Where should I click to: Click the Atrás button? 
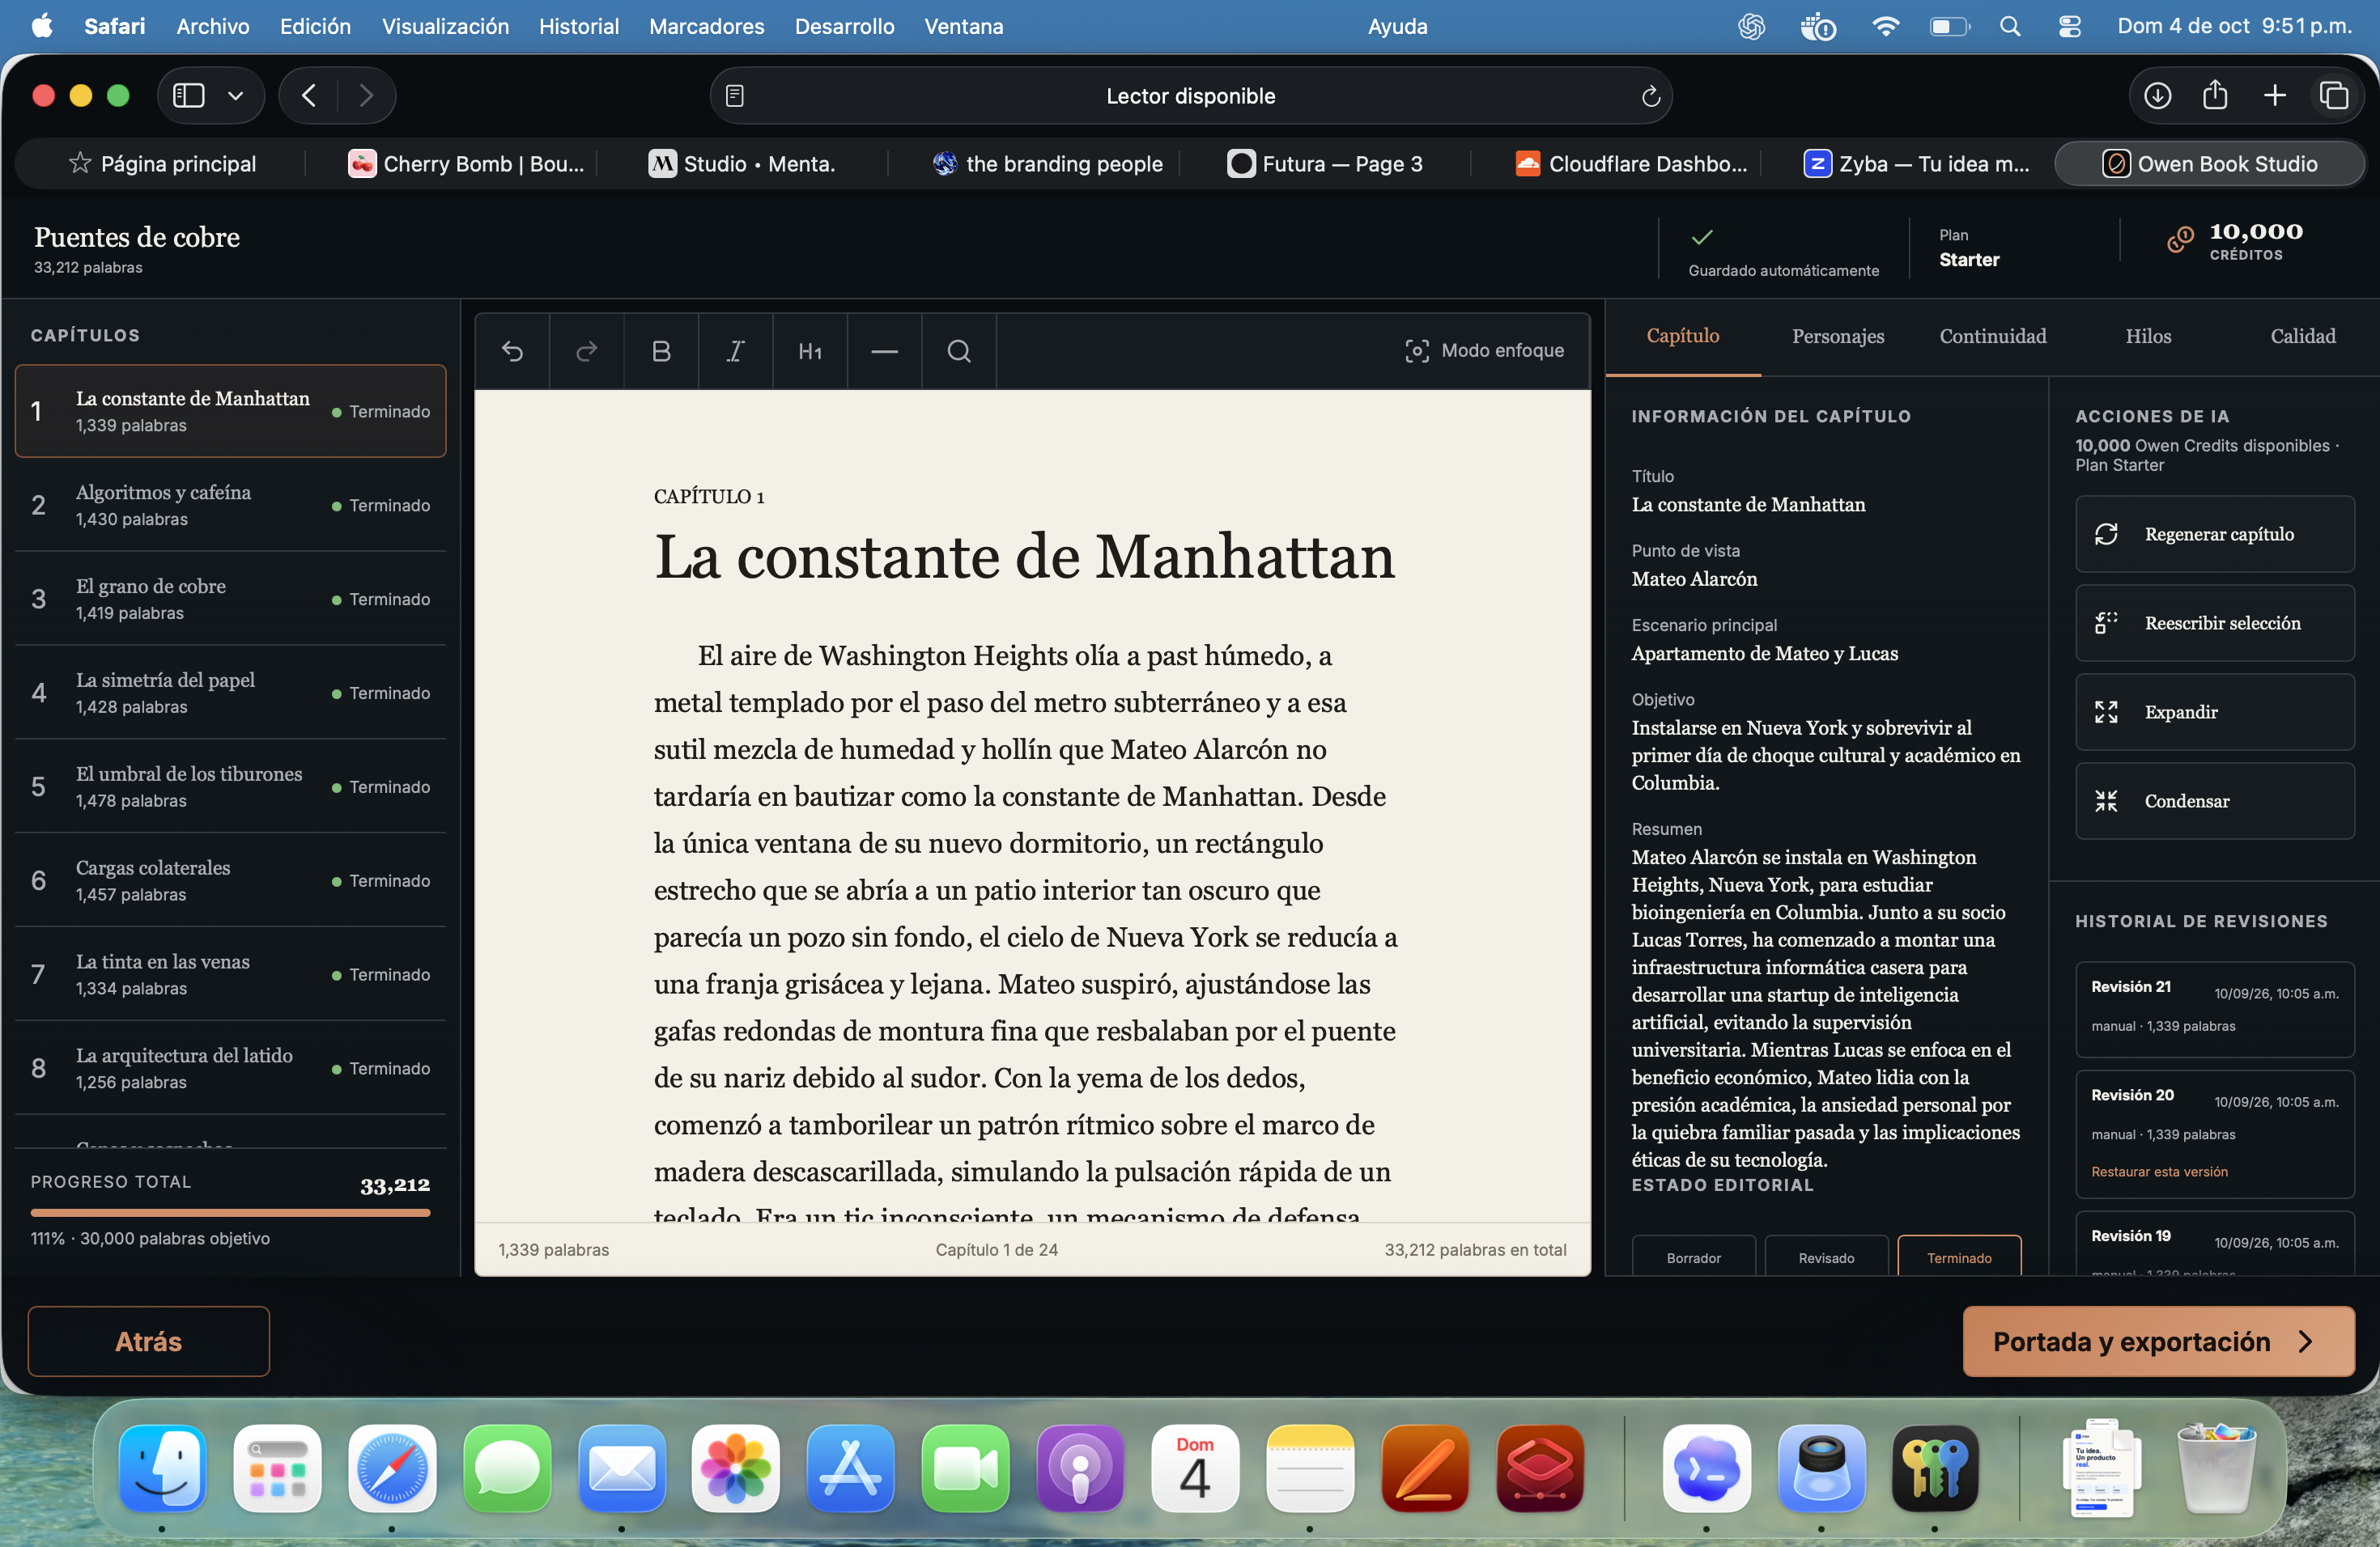149,1340
